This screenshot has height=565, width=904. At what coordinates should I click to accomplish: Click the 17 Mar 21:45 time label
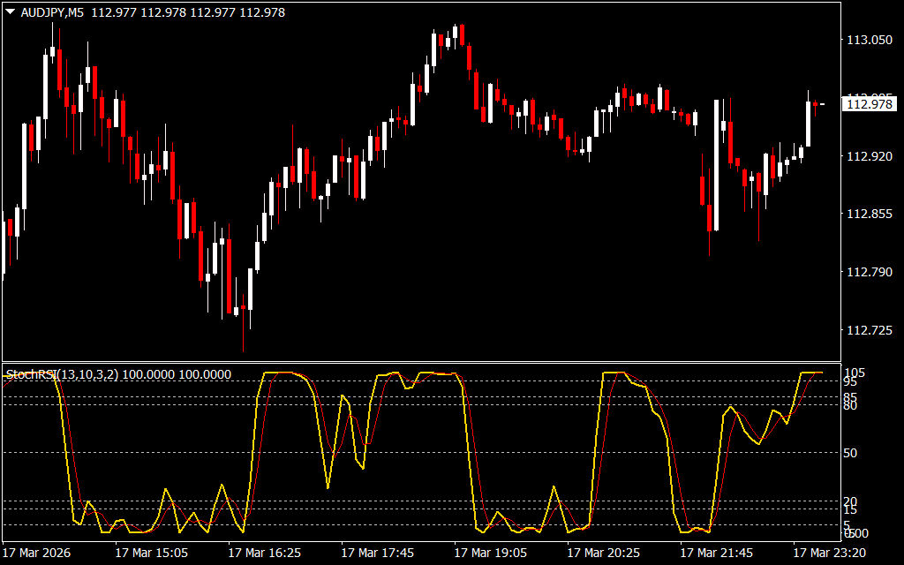716,553
